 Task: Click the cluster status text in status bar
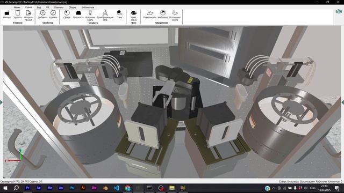tap(311, 181)
